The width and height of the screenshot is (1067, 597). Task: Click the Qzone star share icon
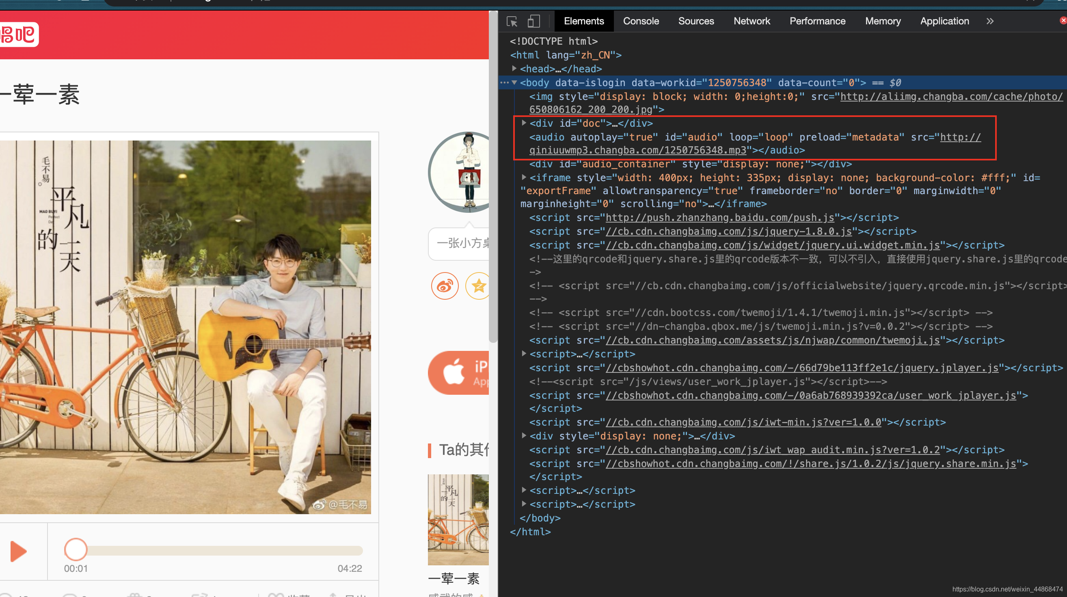[478, 286]
